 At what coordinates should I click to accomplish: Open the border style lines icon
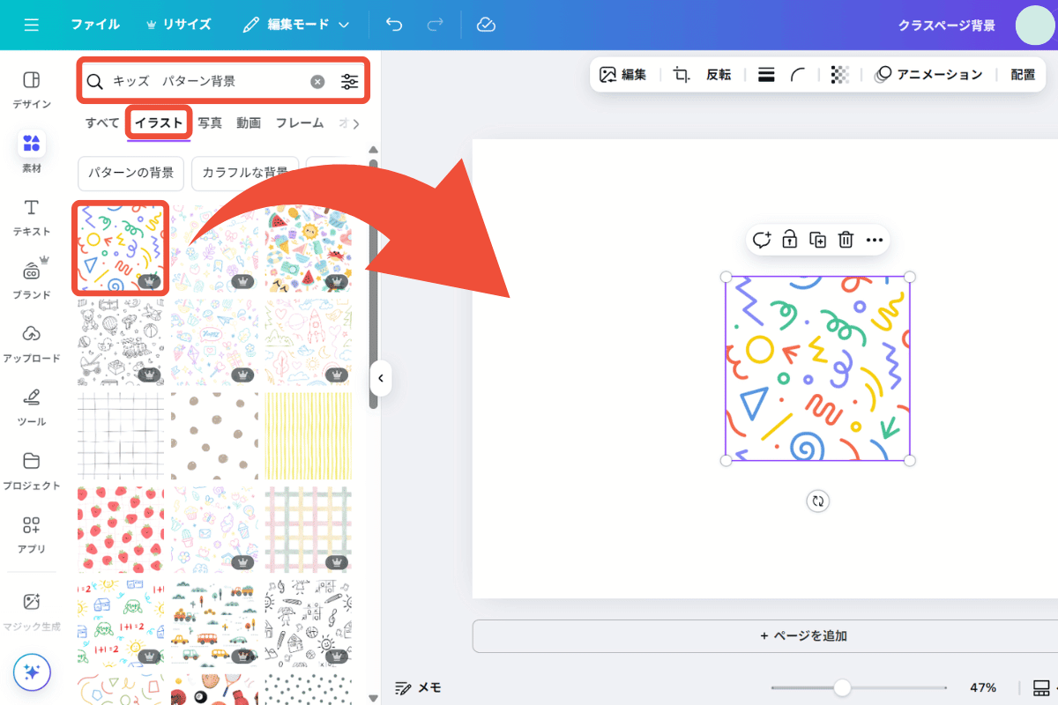pyautogui.click(x=766, y=75)
